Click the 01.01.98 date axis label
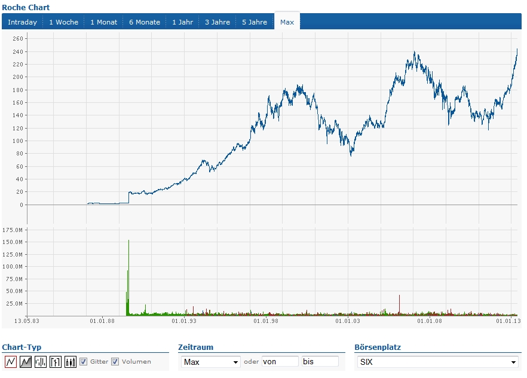 (266, 321)
